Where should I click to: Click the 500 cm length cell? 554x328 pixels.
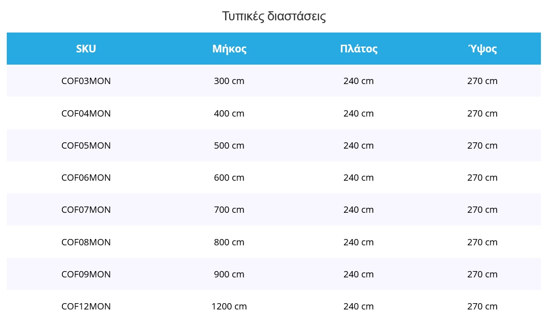coord(229,145)
